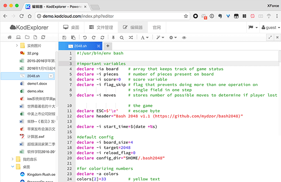
Task: Open search with the magnifier icon
Action: tap(122, 37)
